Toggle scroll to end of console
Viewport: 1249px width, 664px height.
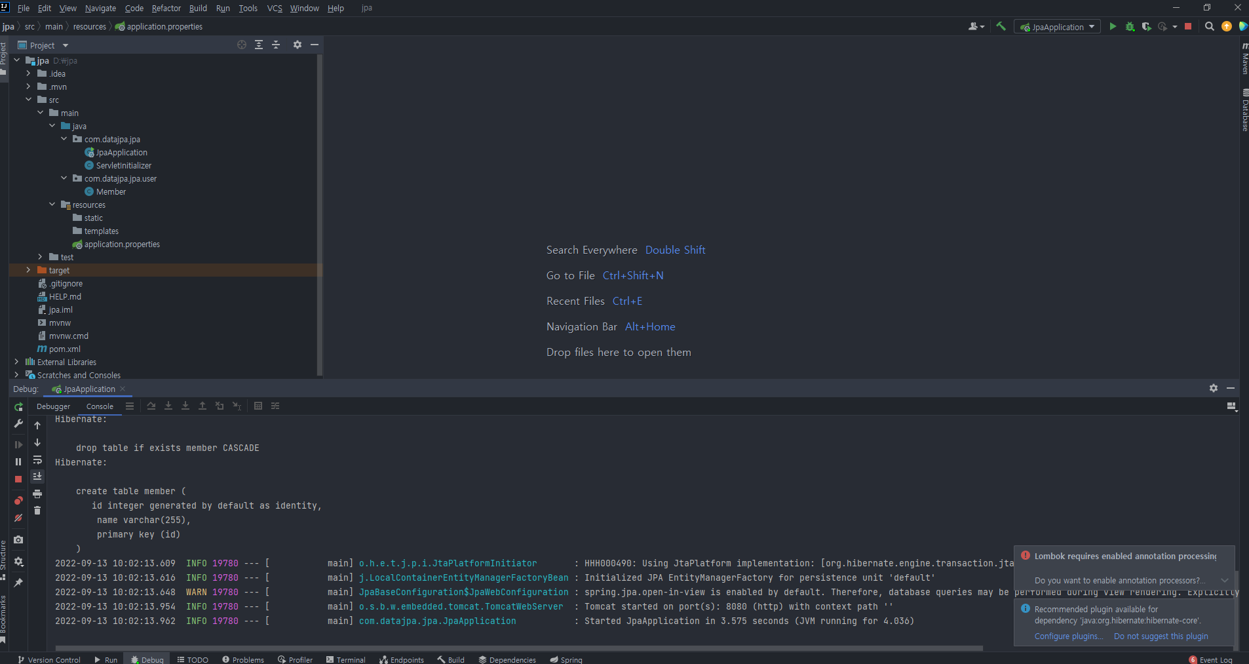(37, 477)
